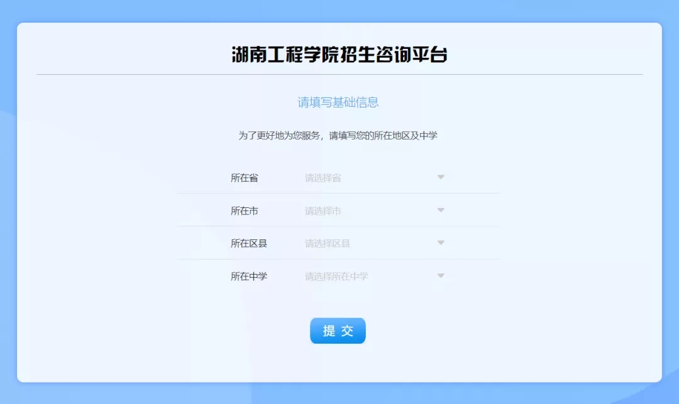Click the 湖南工程学院招生咨询平台 title
679x404 pixels.
pos(339,55)
